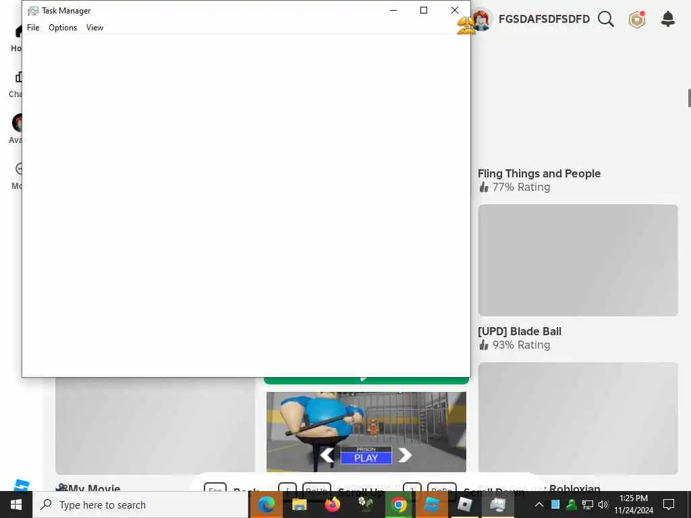
Task: Show hidden system tray icons
Action: [x=539, y=505]
